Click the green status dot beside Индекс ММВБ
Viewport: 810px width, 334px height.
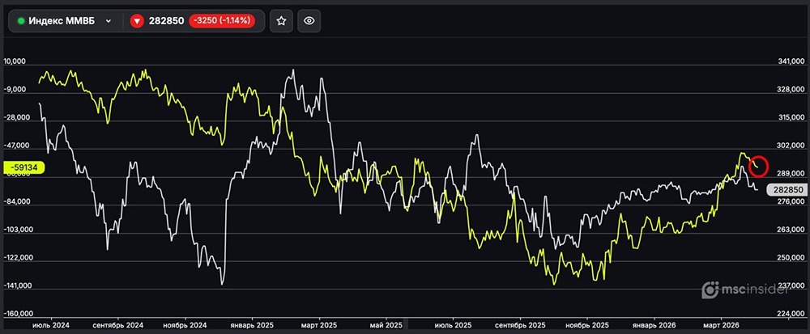(21, 21)
